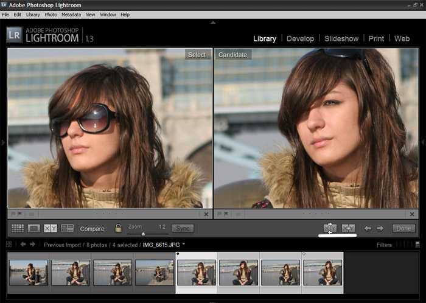The height and width of the screenshot is (303, 426).
Task: Click the Make Select XY icon
Action: coord(348,228)
